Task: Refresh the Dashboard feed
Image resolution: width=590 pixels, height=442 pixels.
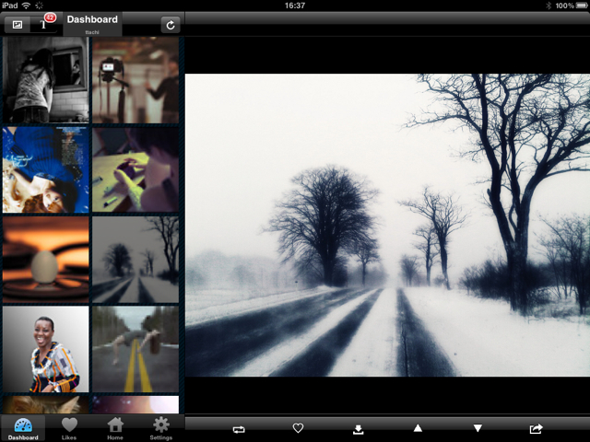Action: click(x=170, y=25)
